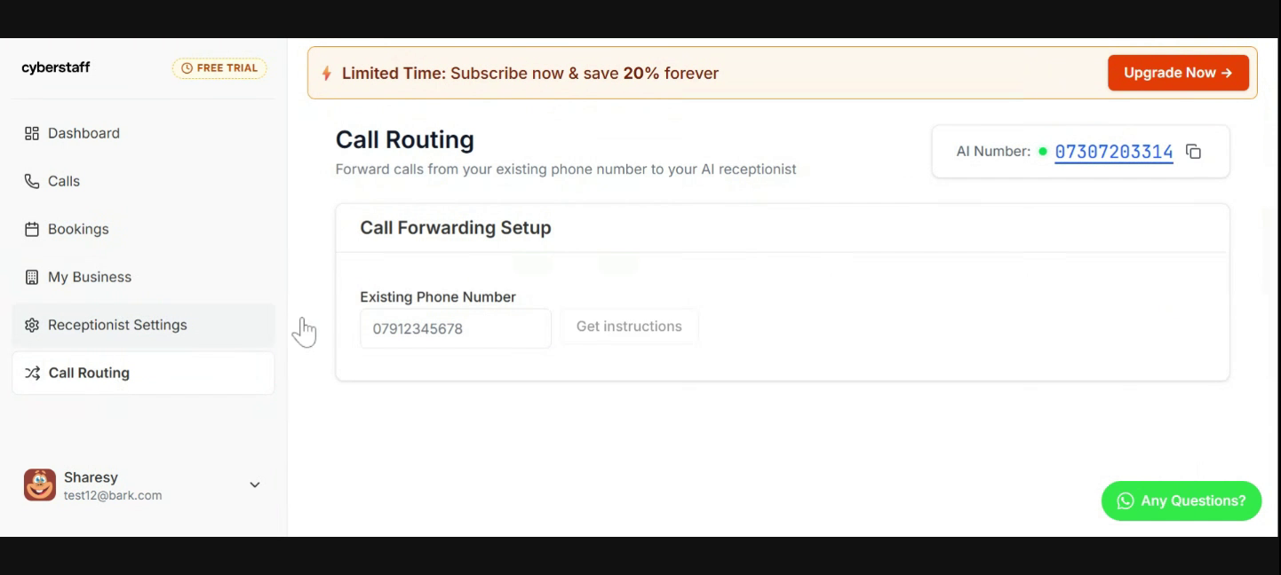Click the Receptionist Settings gear icon

click(x=32, y=325)
